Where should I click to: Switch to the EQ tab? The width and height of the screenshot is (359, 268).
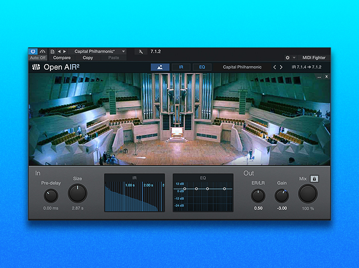(202, 67)
